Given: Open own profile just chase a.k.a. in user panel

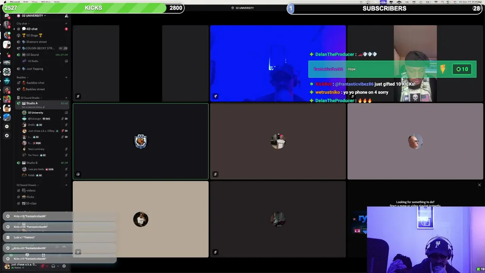Looking at the screenshot, I should [x=21, y=266].
